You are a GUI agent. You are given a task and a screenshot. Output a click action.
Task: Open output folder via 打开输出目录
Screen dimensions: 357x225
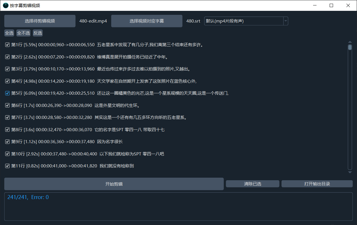tap(317, 184)
